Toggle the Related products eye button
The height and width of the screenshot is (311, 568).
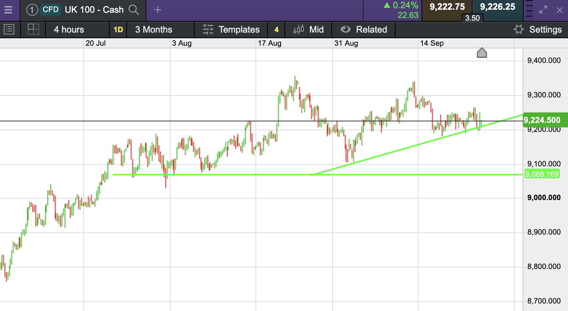tap(364, 30)
